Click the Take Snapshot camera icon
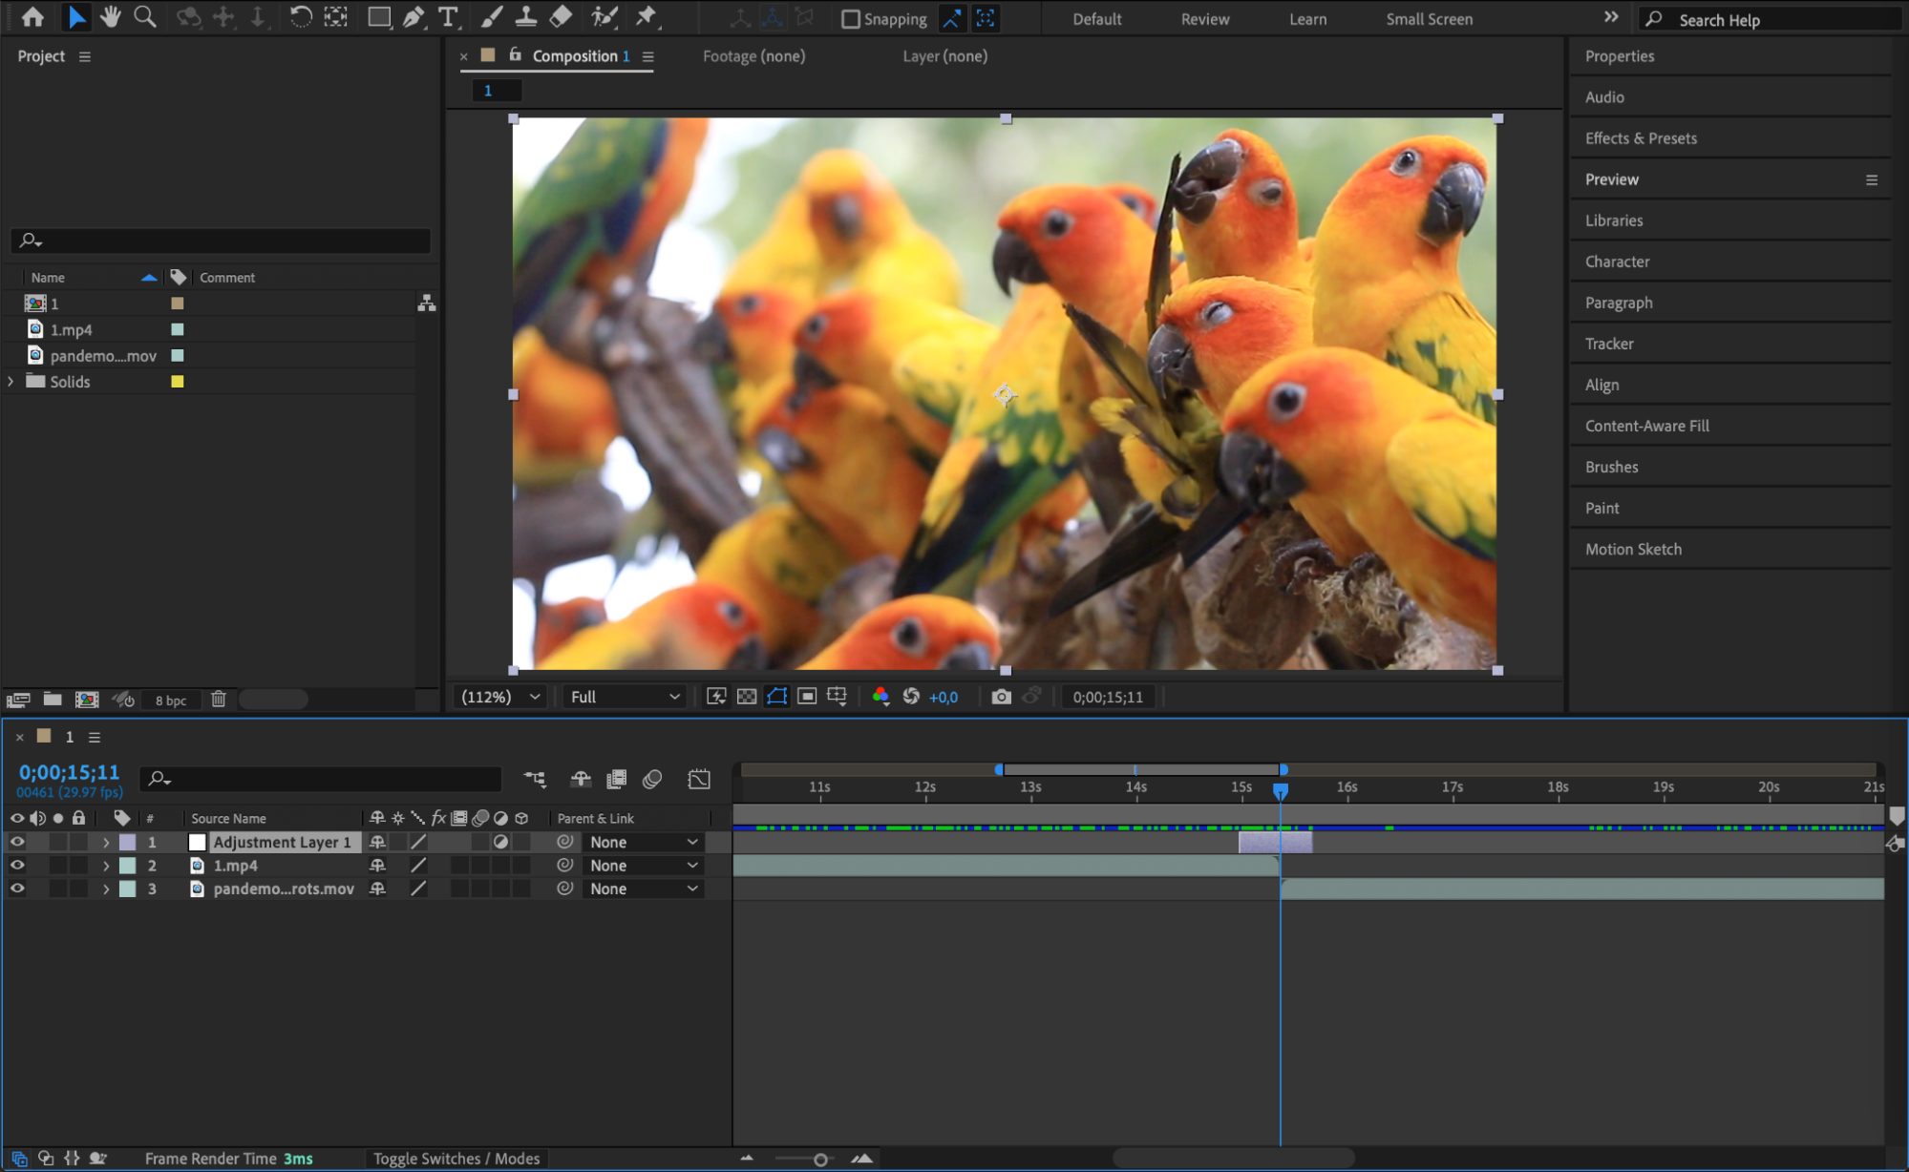 [x=1000, y=697]
